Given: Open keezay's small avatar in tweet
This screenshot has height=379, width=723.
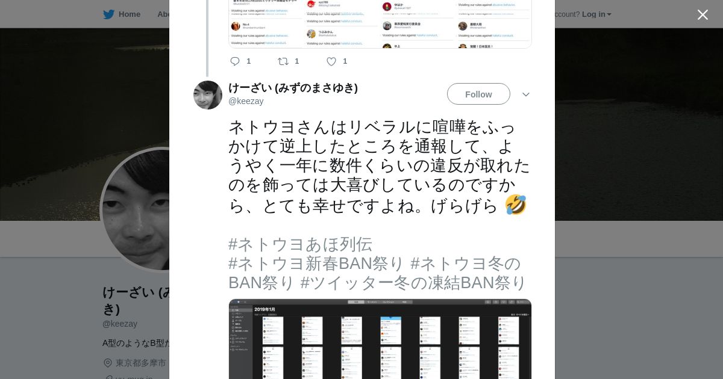Looking at the screenshot, I should (x=208, y=95).
